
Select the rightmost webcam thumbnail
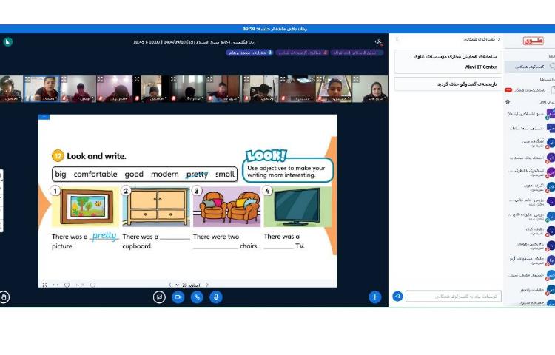(x=373, y=89)
